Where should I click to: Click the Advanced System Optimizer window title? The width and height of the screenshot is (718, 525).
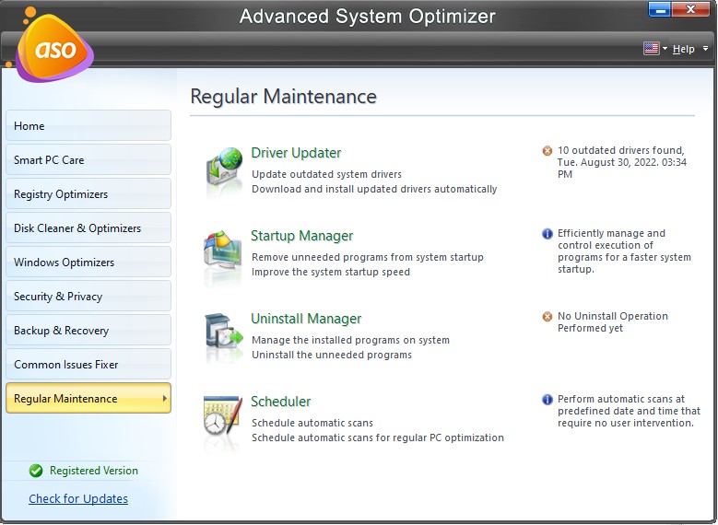[x=367, y=17]
